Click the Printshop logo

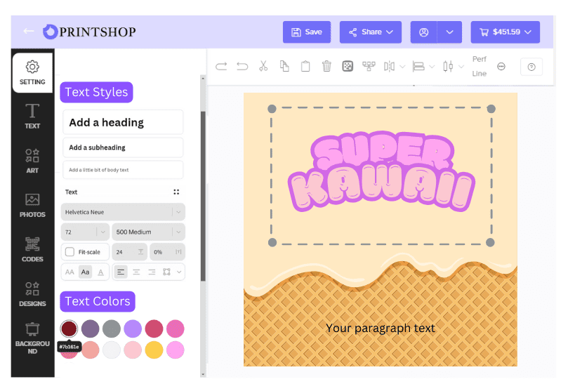click(89, 32)
